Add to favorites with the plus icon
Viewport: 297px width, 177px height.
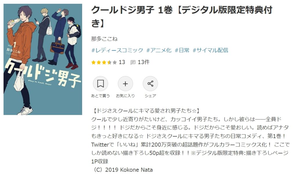point(125,84)
